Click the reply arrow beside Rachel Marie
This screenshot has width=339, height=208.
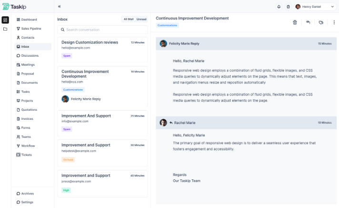click(x=171, y=123)
